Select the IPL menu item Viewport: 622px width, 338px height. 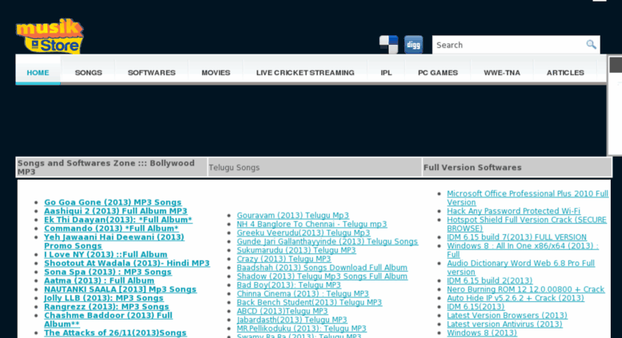[386, 73]
